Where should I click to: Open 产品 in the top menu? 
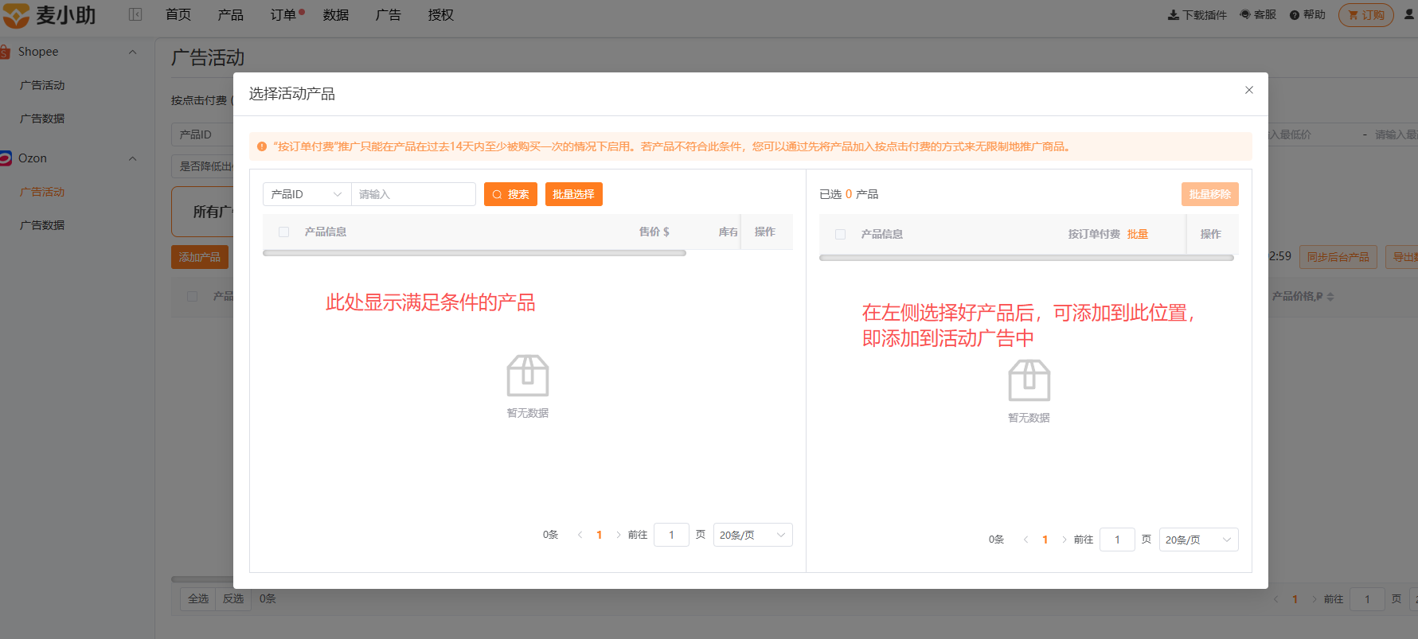(231, 14)
